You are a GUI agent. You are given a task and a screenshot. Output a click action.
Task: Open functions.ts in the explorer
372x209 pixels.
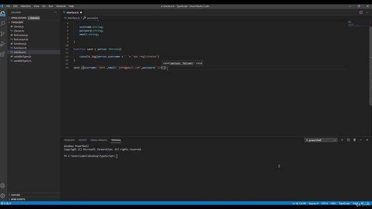(20, 48)
